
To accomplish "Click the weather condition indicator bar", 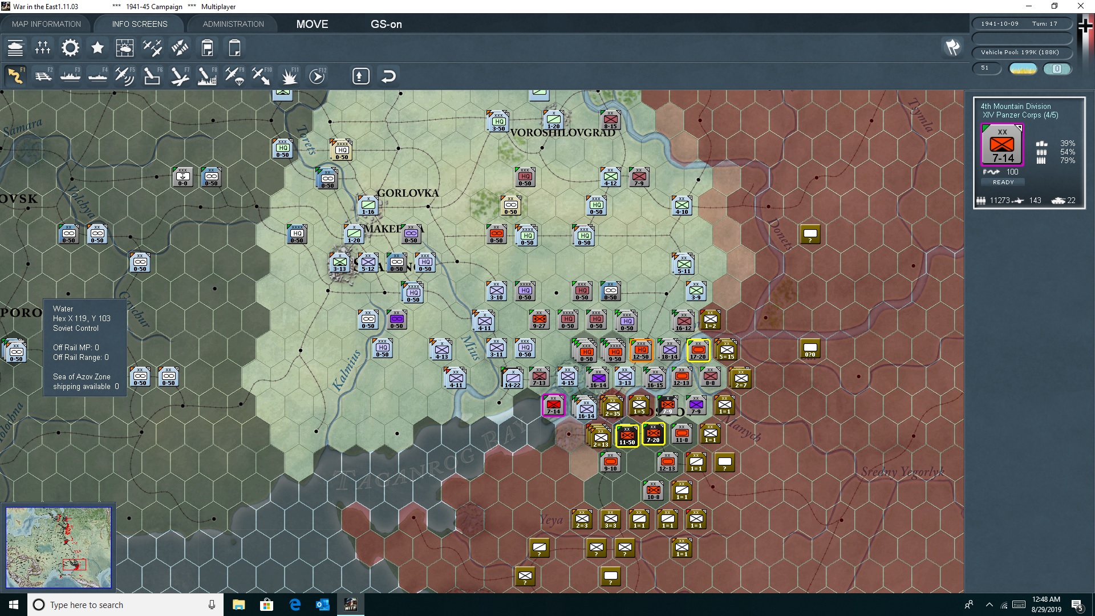I will coord(1023,68).
